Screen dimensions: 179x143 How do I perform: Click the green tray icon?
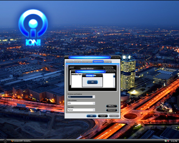click(166, 141)
